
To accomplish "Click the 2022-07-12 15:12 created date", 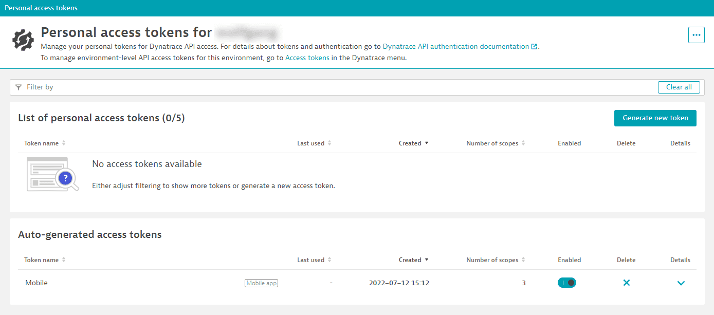I will pos(399,283).
